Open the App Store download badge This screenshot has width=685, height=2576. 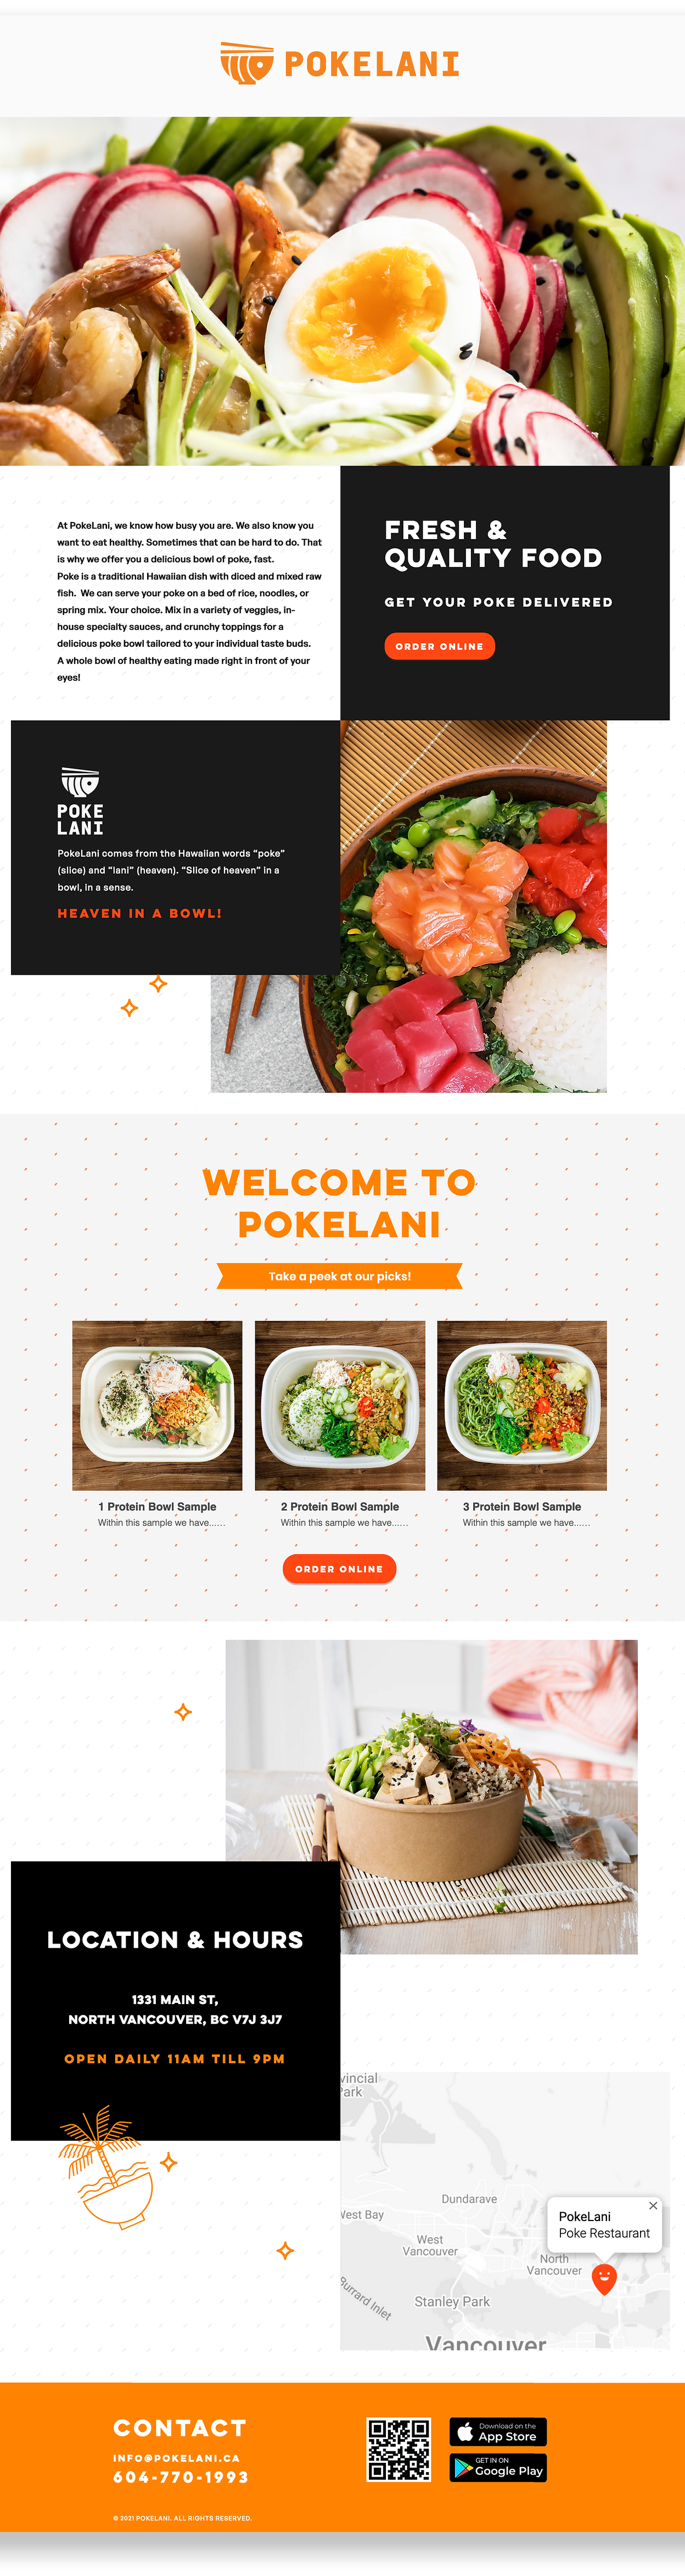[x=498, y=2431]
